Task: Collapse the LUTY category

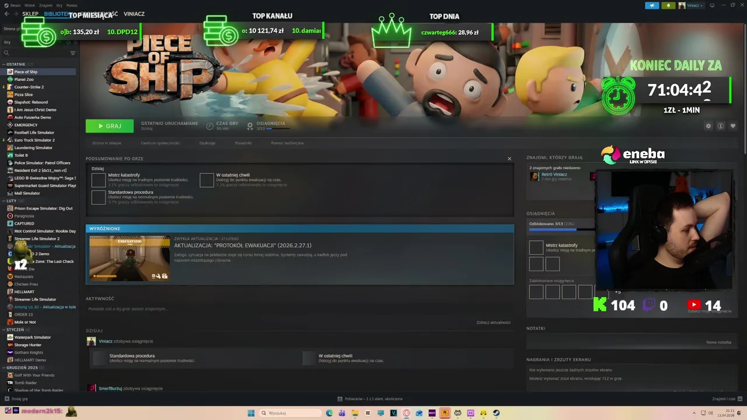Action: pos(4,201)
